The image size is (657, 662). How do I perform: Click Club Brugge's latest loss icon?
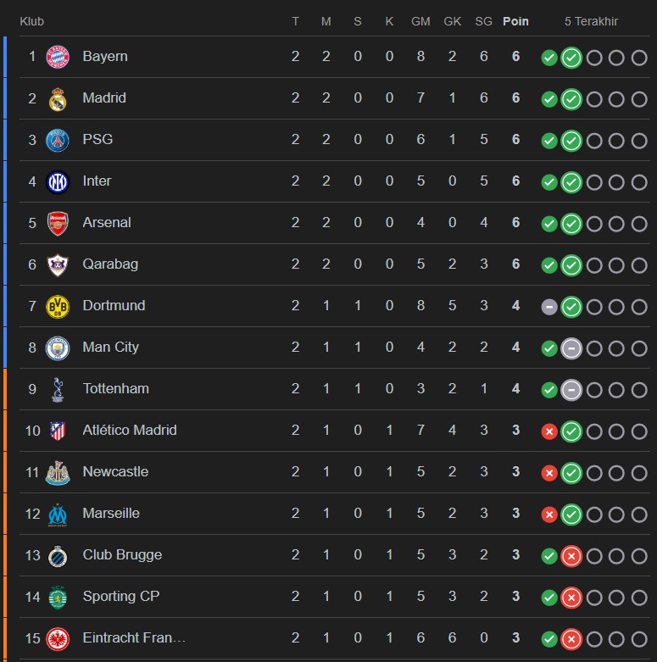click(571, 556)
